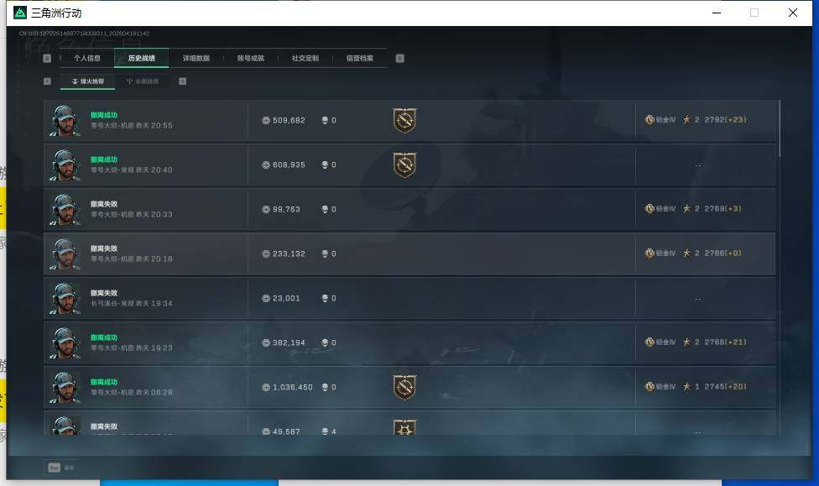This screenshot has width=819, height=486.
Task: Select the 社交定制 tab
Action: pos(305,58)
